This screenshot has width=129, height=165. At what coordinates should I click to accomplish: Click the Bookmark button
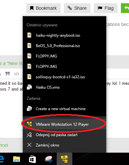click(x=43, y=8)
